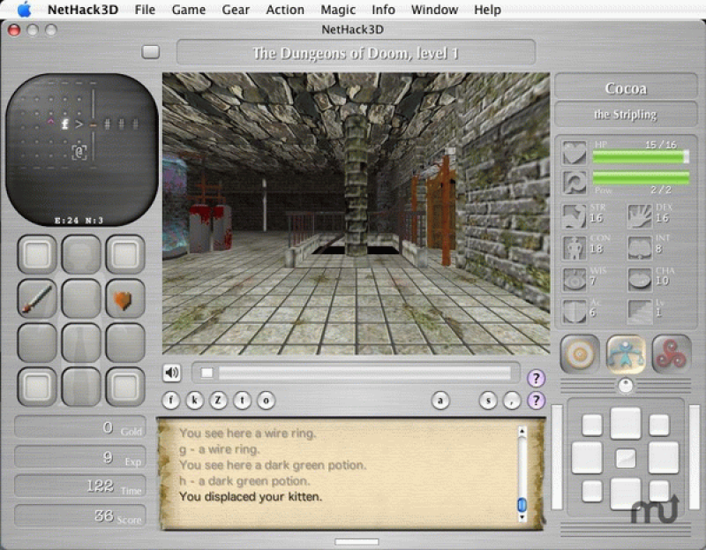The height and width of the screenshot is (550, 706).
Task: Click the sword weapon equipment slot
Action: pyautogui.click(x=37, y=299)
